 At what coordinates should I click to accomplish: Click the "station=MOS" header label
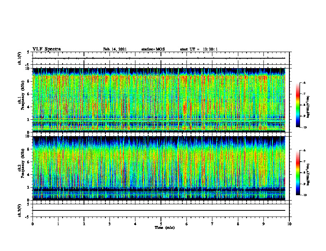tap(153, 49)
